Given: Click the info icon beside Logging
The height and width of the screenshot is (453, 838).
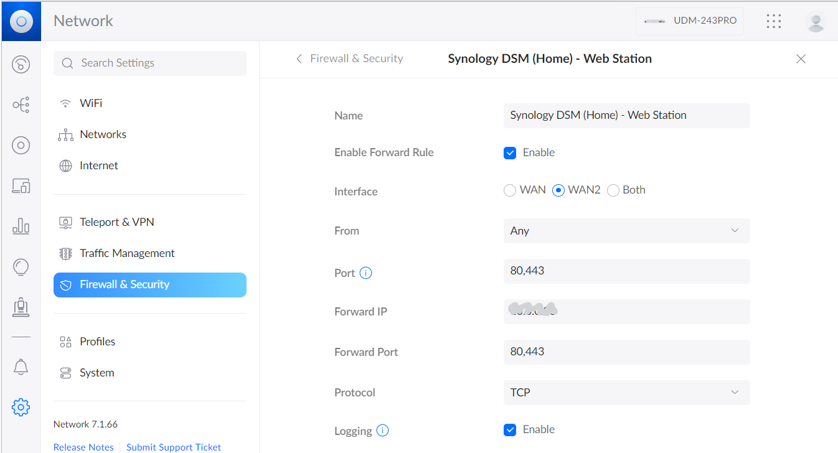Looking at the screenshot, I should click(383, 431).
